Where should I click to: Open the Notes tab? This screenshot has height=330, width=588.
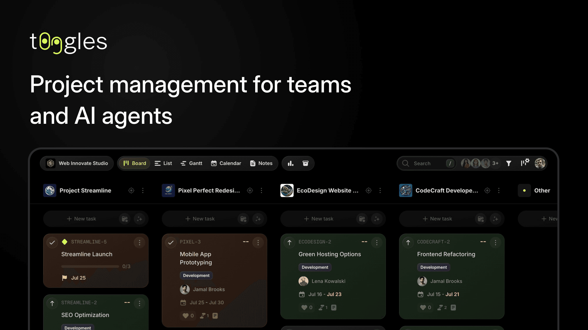261,163
